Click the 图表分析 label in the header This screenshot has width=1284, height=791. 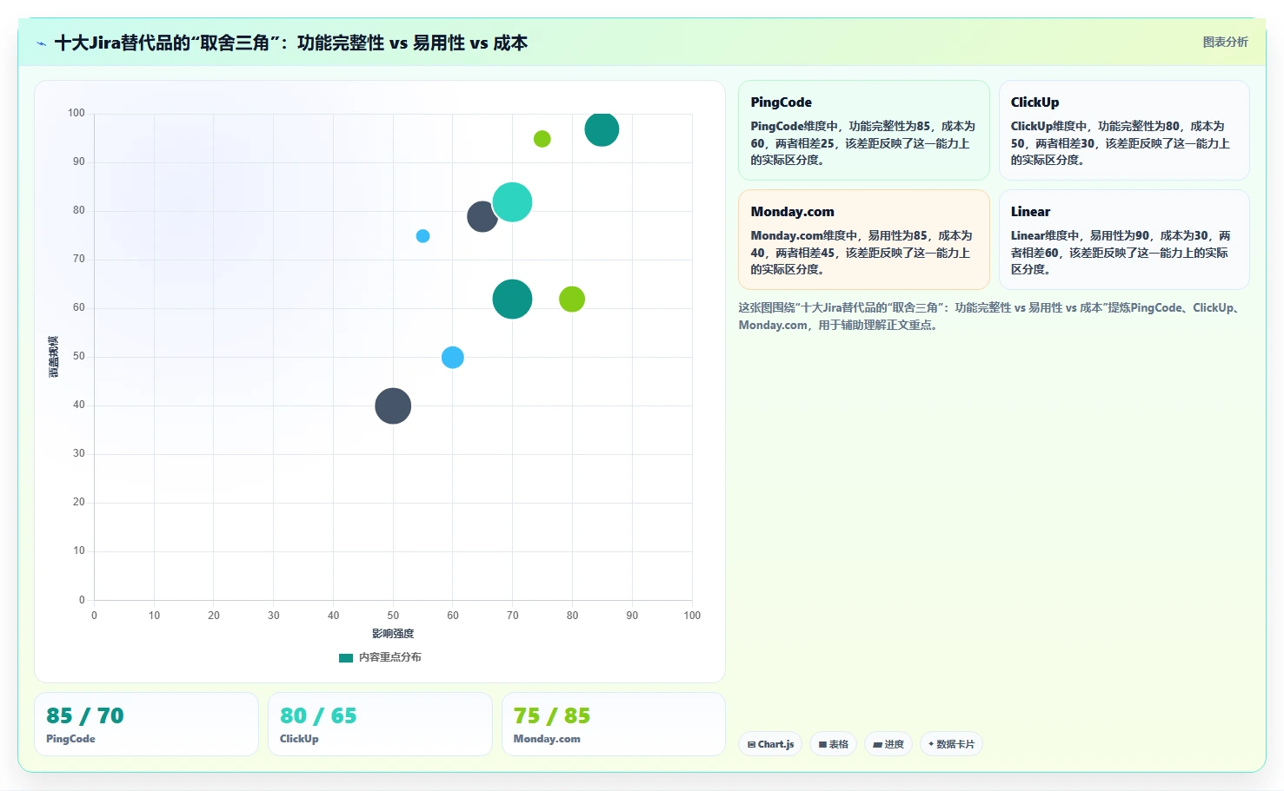pyautogui.click(x=1225, y=42)
